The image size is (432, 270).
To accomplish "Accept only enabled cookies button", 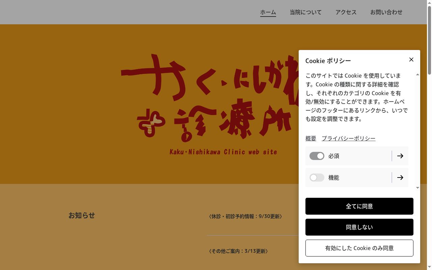I will point(359,248).
